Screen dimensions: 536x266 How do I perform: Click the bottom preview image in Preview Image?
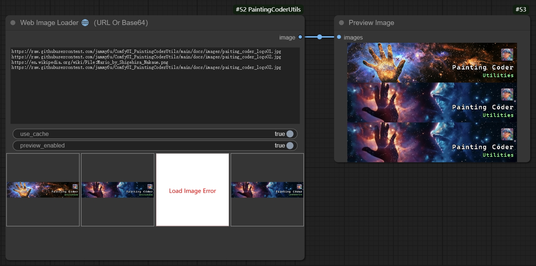pos(432,142)
